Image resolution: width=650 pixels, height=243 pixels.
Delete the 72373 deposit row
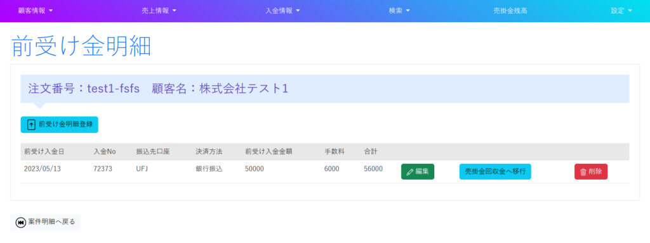click(591, 171)
